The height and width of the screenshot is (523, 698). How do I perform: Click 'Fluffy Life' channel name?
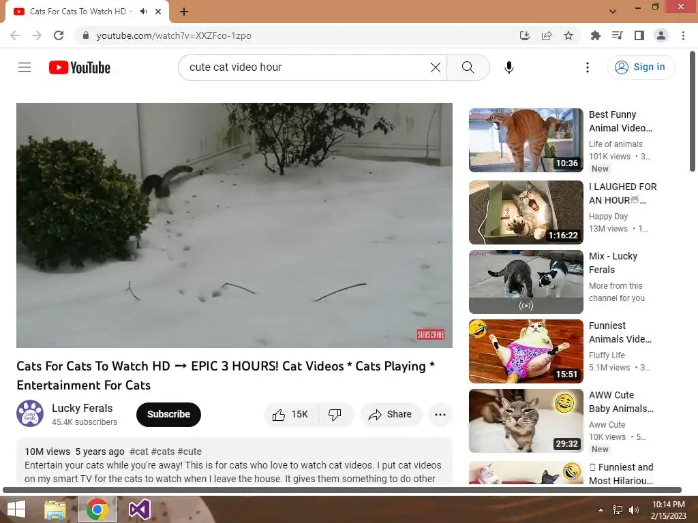click(607, 355)
